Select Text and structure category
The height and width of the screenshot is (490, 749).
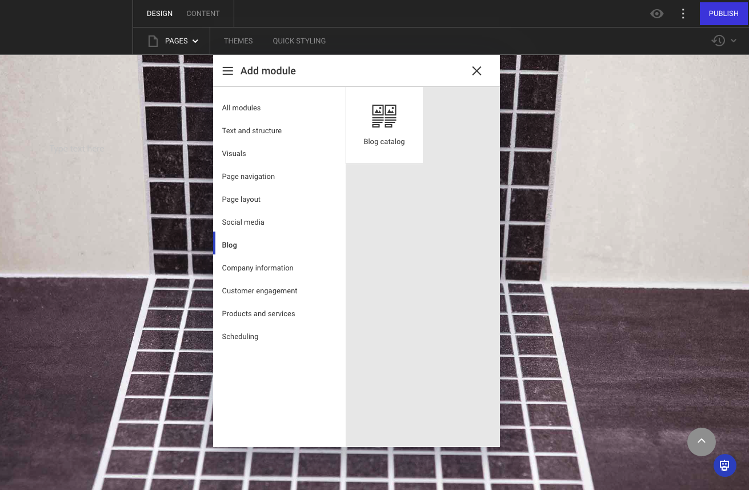279,131
